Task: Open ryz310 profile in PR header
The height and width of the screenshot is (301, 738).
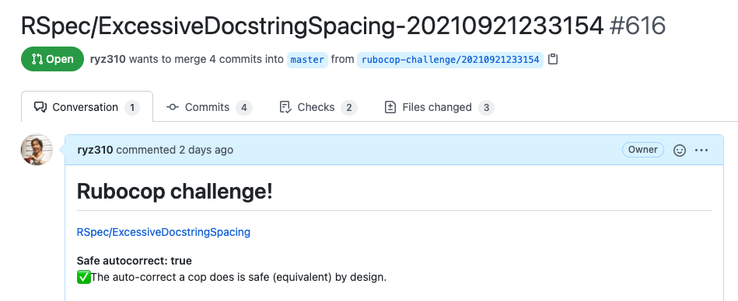Action: (x=107, y=59)
